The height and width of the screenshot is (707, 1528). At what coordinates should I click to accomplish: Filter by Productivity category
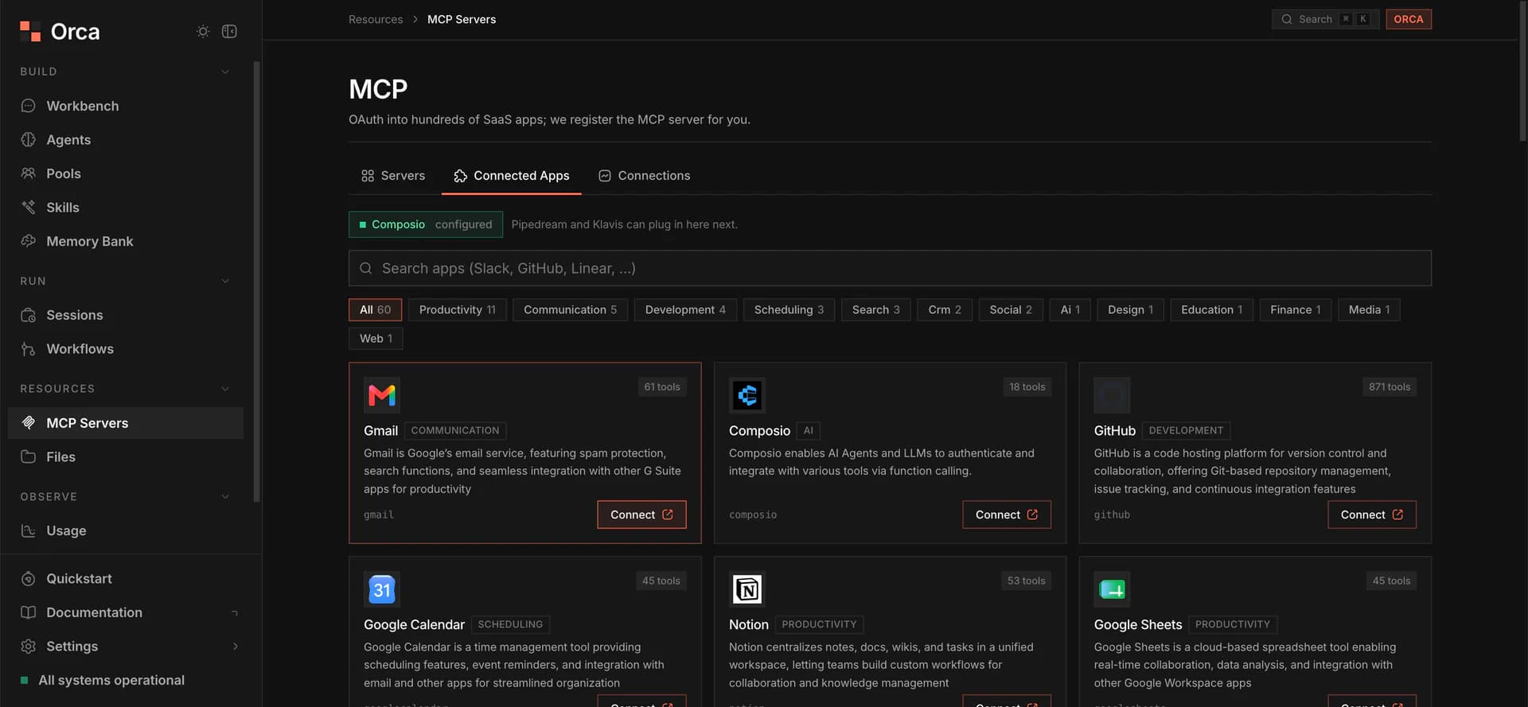coord(458,309)
